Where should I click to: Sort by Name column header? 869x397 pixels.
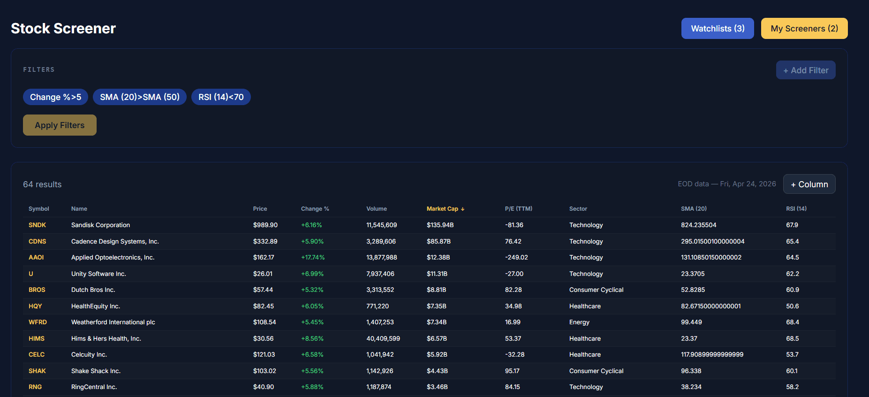[x=79, y=209]
